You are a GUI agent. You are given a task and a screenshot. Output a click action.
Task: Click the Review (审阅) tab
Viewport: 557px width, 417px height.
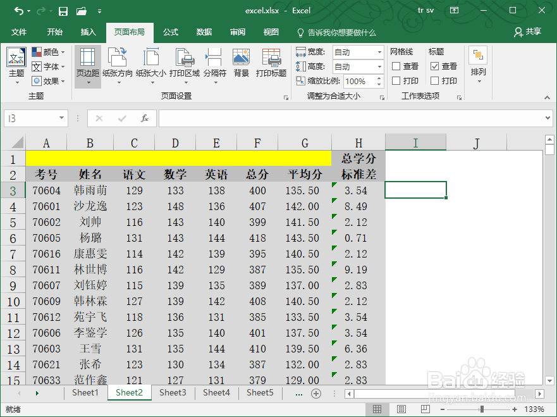[237, 32]
